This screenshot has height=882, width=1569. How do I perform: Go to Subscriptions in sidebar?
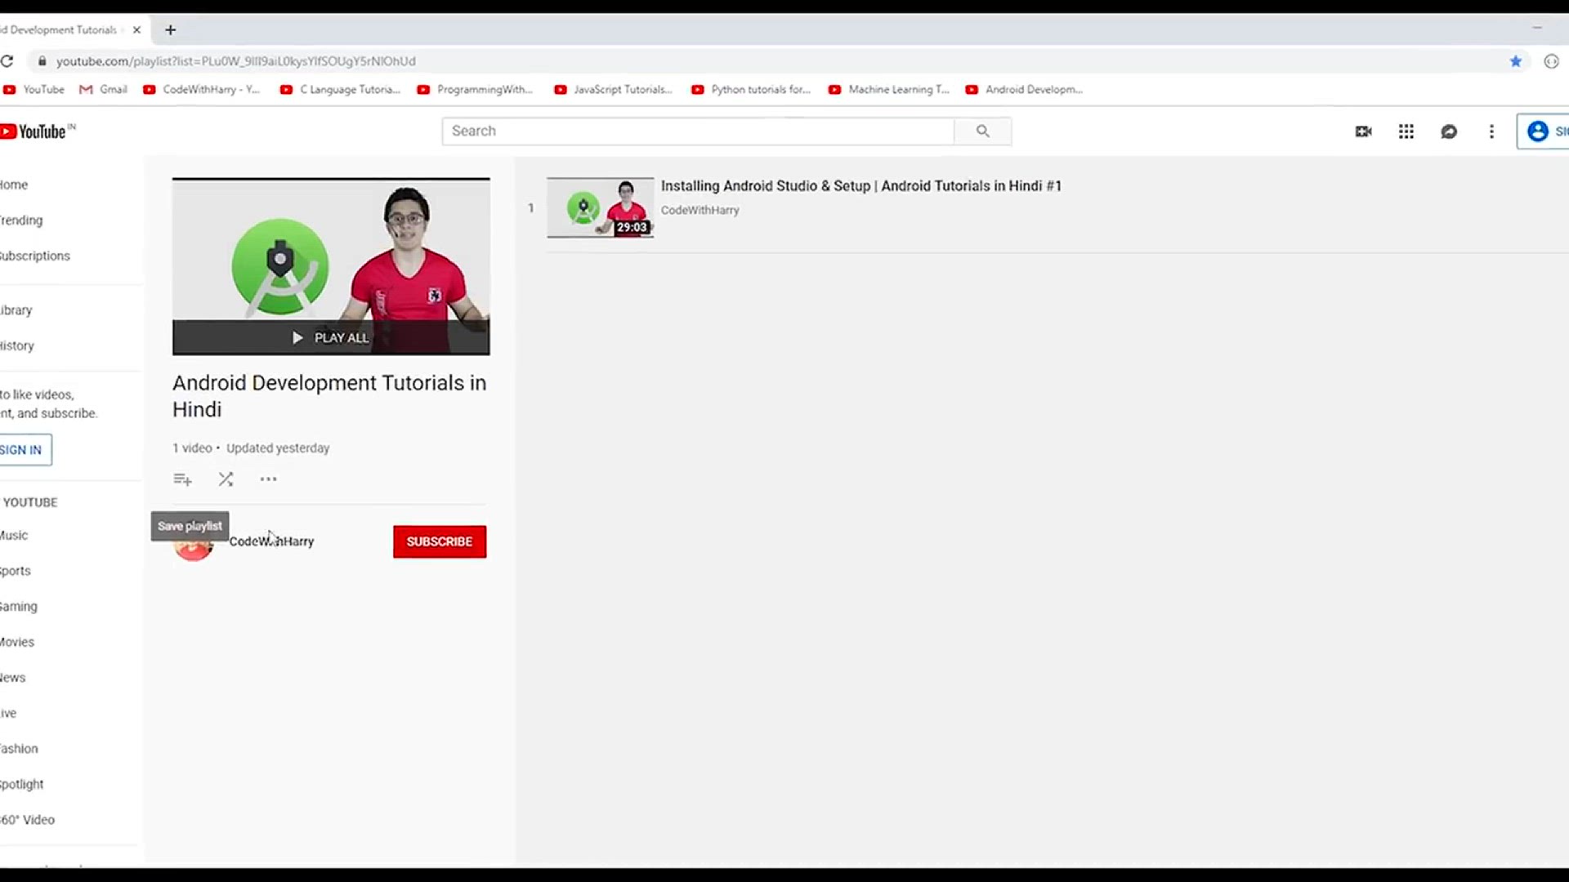[x=35, y=256]
